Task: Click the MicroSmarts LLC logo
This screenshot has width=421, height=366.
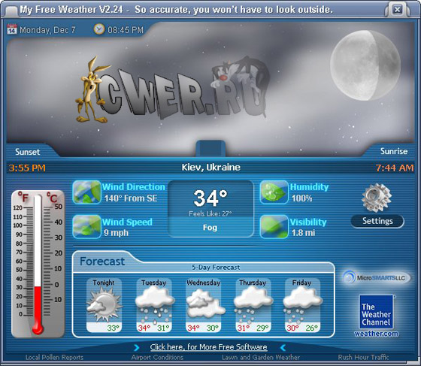Action: coord(376,277)
